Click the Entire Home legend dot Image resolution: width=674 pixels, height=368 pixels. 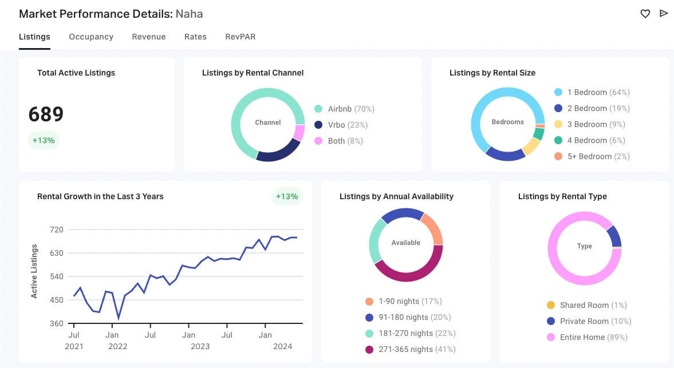[551, 337]
